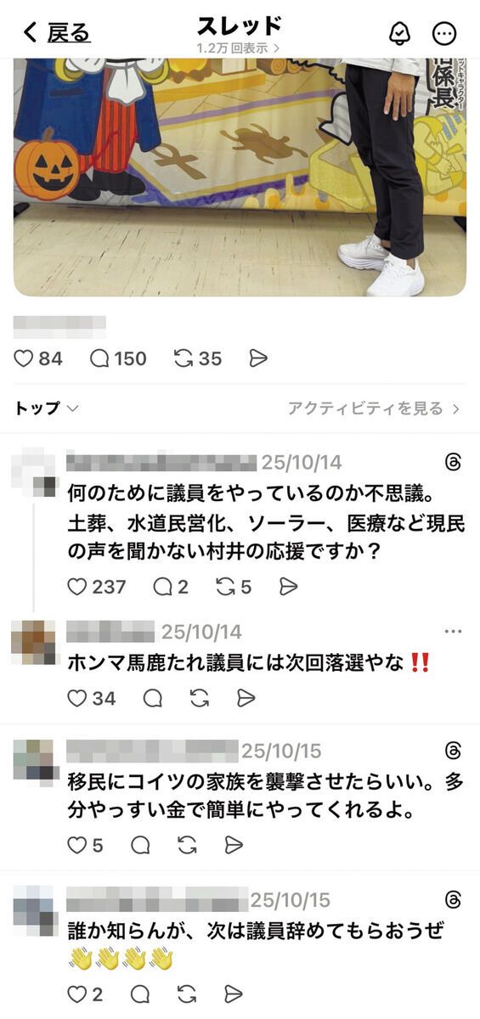Open the Halloween photo in the post
Screen dimensions: 480x1019
pos(240,177)
